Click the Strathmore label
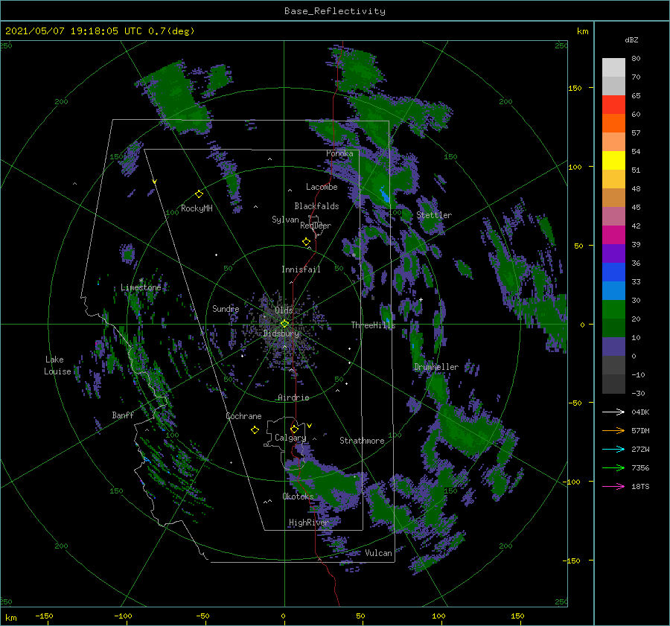The width and height of the screenshot is (670, 626). click(362, 441)
